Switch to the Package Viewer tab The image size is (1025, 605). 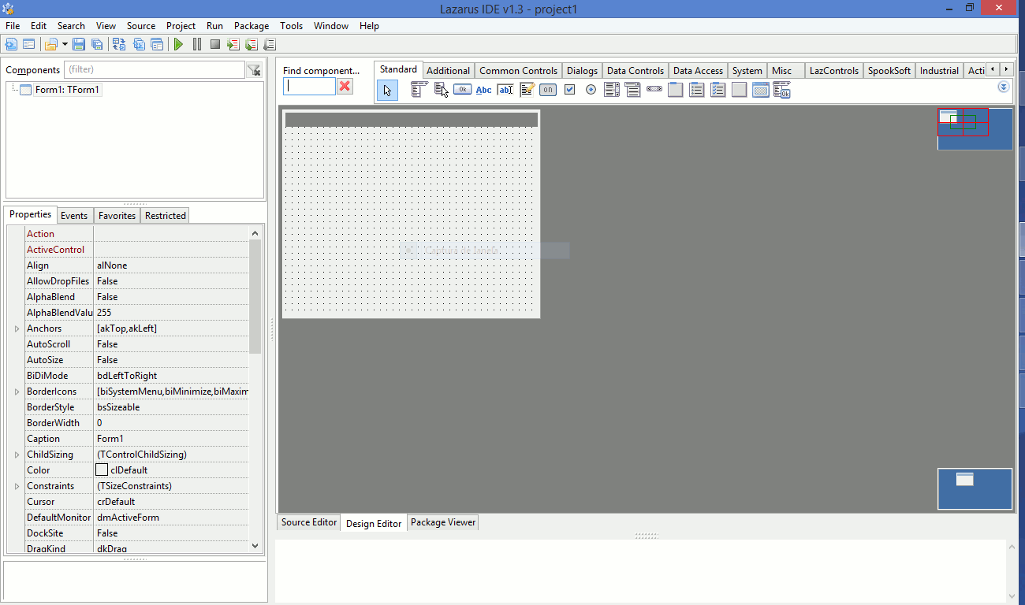point(443,522)
